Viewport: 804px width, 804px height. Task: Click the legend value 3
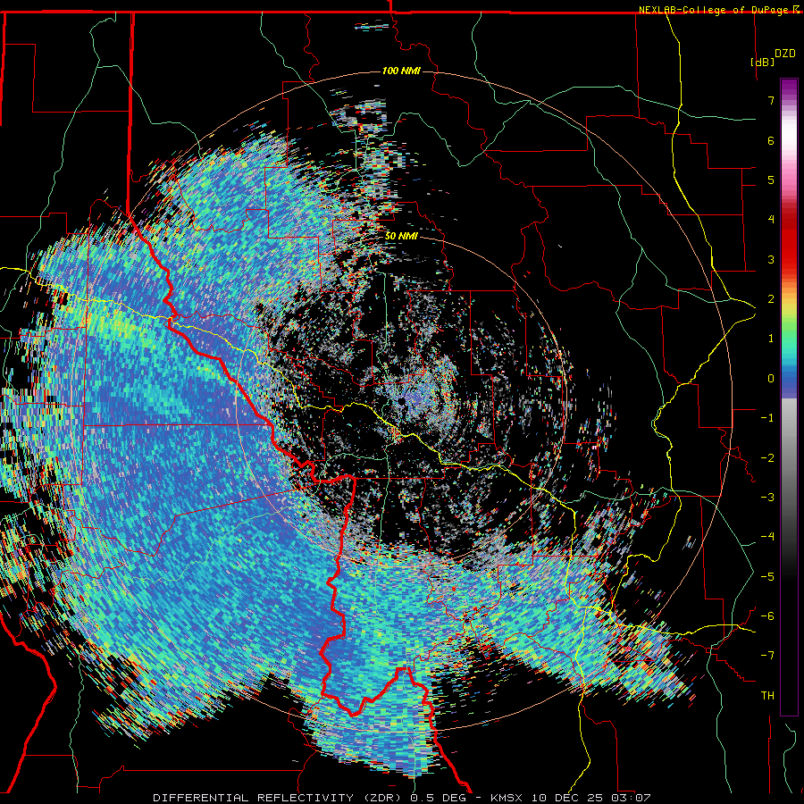771,259
